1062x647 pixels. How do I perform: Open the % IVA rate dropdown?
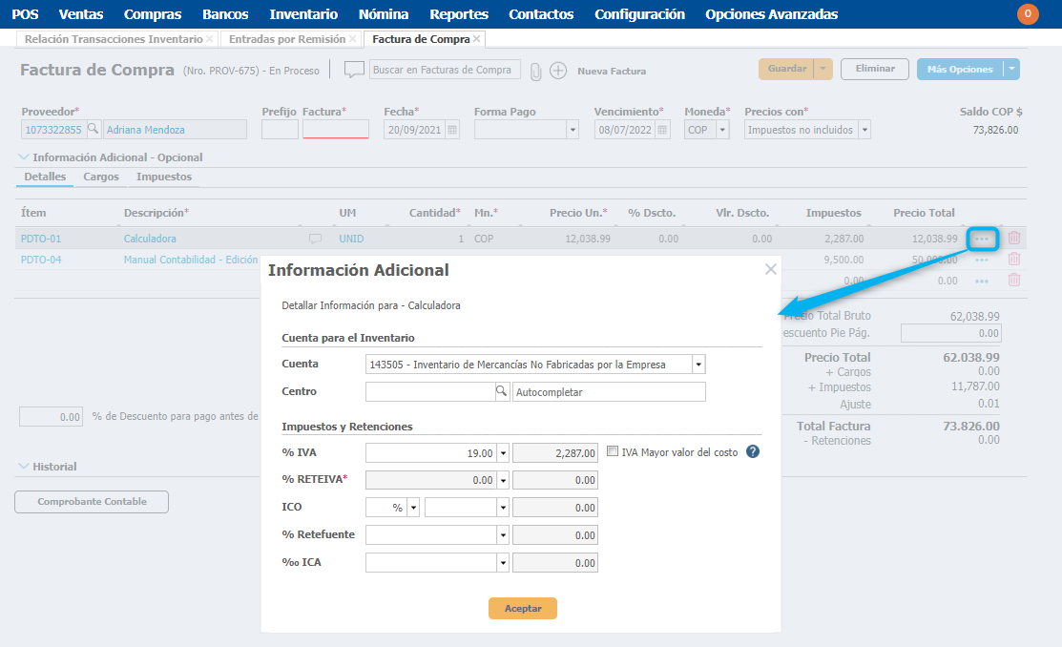point(503,453)
